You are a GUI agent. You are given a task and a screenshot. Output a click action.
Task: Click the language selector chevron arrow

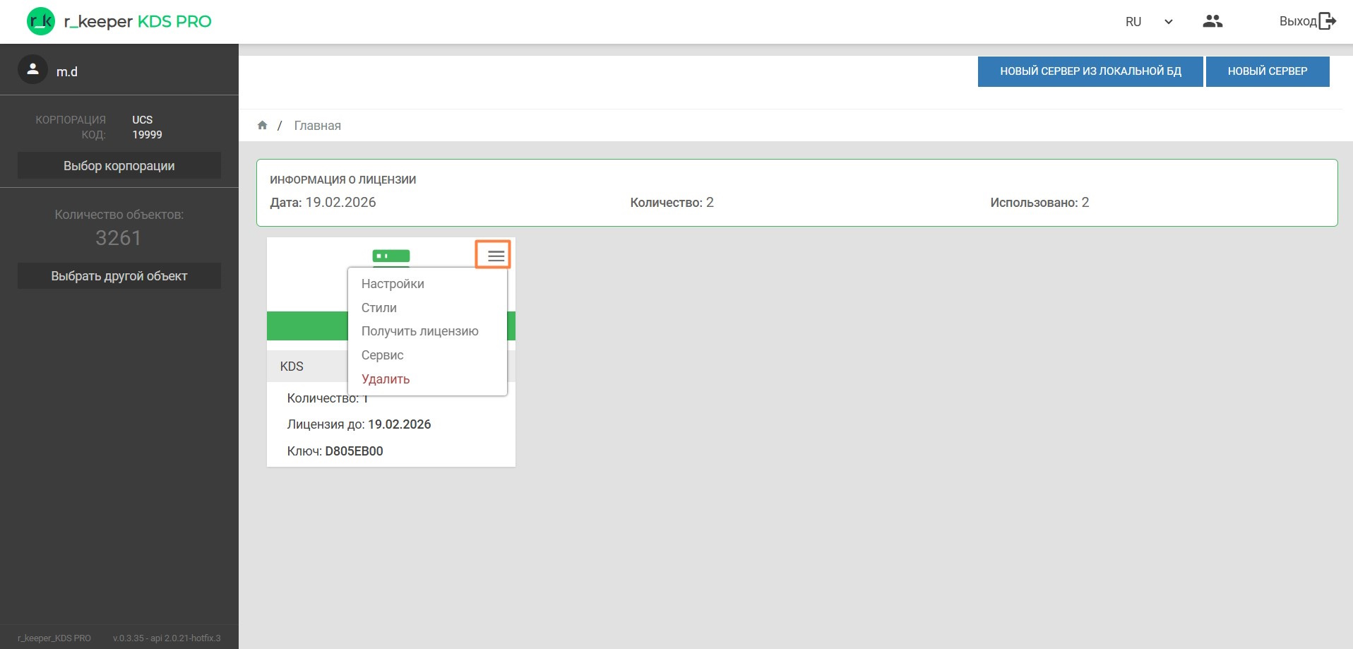pyautogui.click(x=1168, y=22)
